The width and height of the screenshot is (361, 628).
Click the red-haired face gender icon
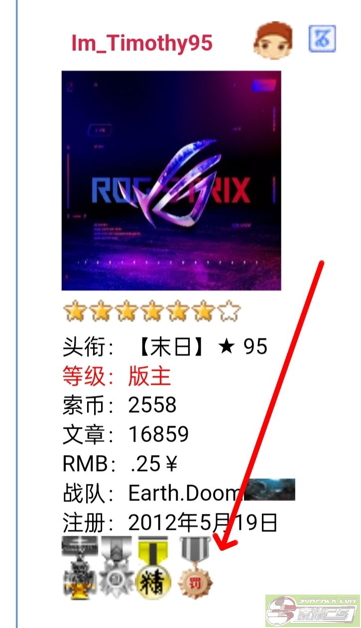pos(273,40)
